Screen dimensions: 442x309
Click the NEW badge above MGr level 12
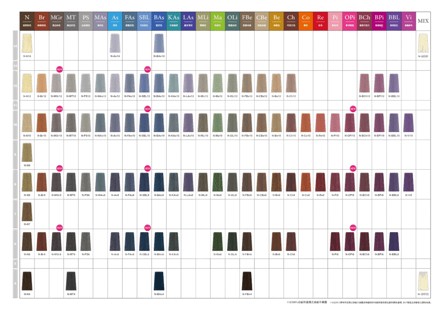[x=60, y=69]
